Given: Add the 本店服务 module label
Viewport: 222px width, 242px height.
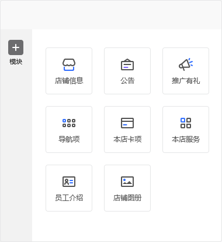Looking at the screenshot, I should click(186, 139).
